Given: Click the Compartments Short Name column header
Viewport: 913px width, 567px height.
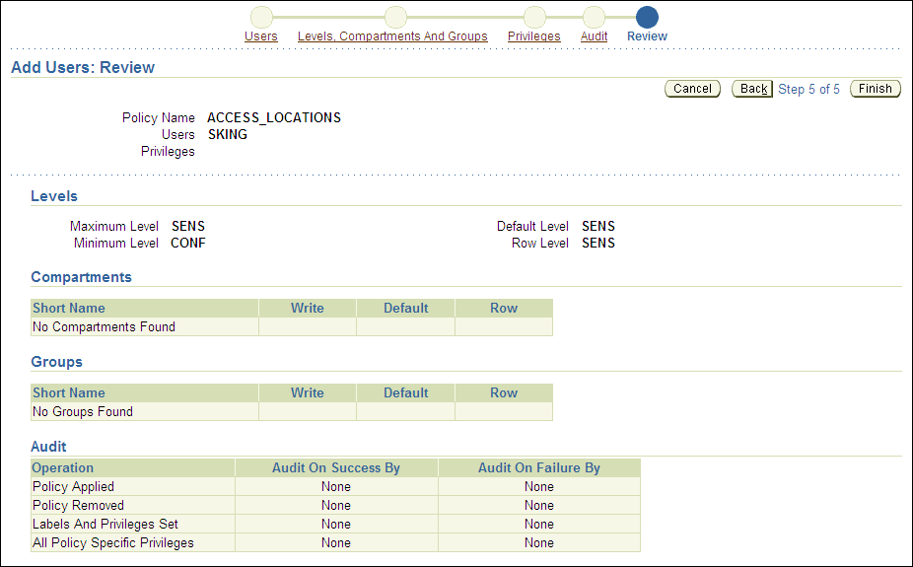Looking at the screenshot, I should [69, 309].
